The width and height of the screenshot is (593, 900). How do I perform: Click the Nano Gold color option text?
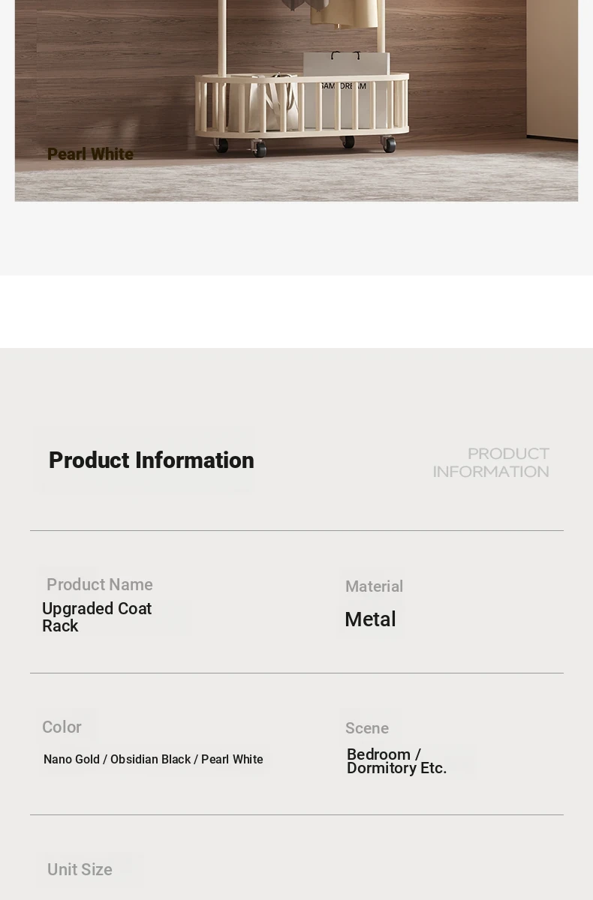pos(71,760)
